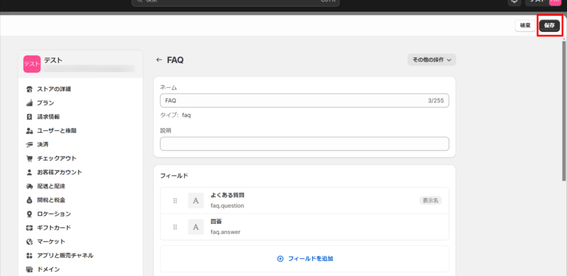
Task: Click the ネーム input field containing FAQ
Action: 305,100
